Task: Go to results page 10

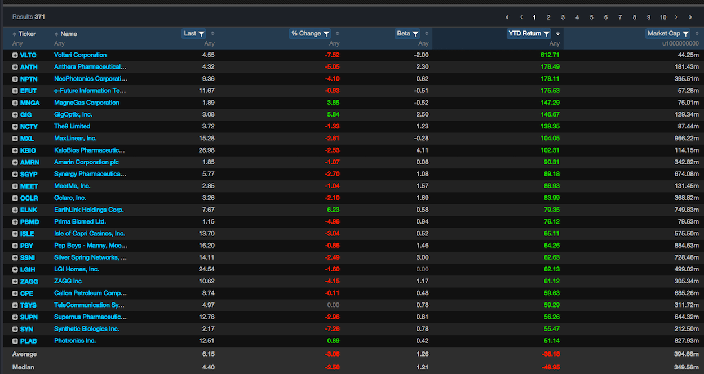Action: tap(663, 17)
